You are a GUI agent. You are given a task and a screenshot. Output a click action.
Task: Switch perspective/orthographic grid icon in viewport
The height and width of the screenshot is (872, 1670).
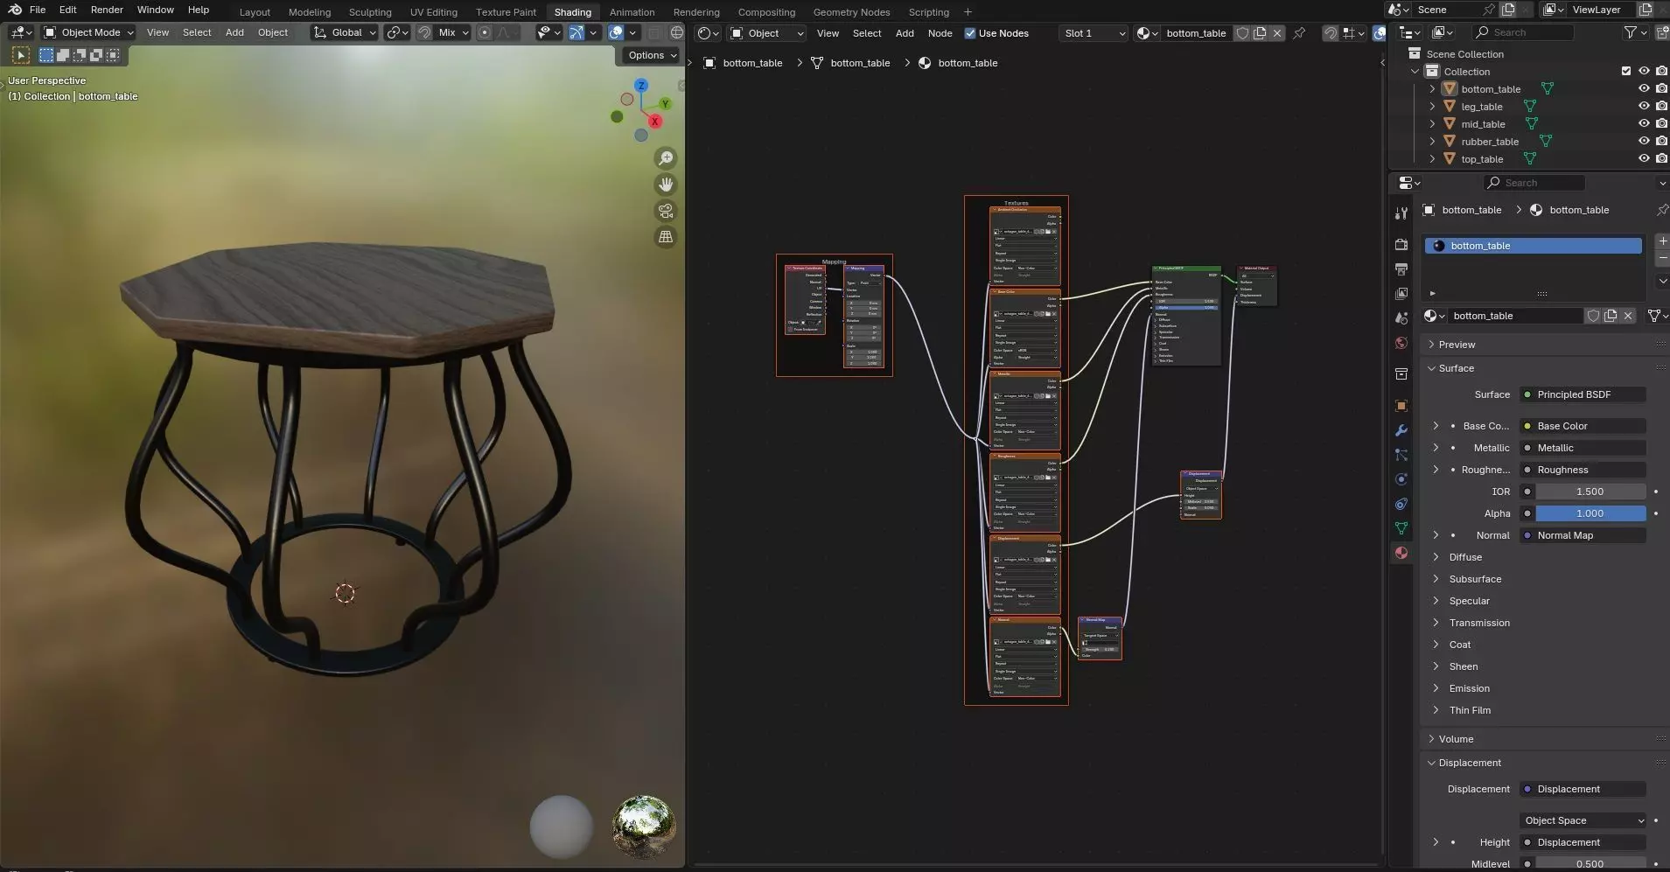[666, 237]
